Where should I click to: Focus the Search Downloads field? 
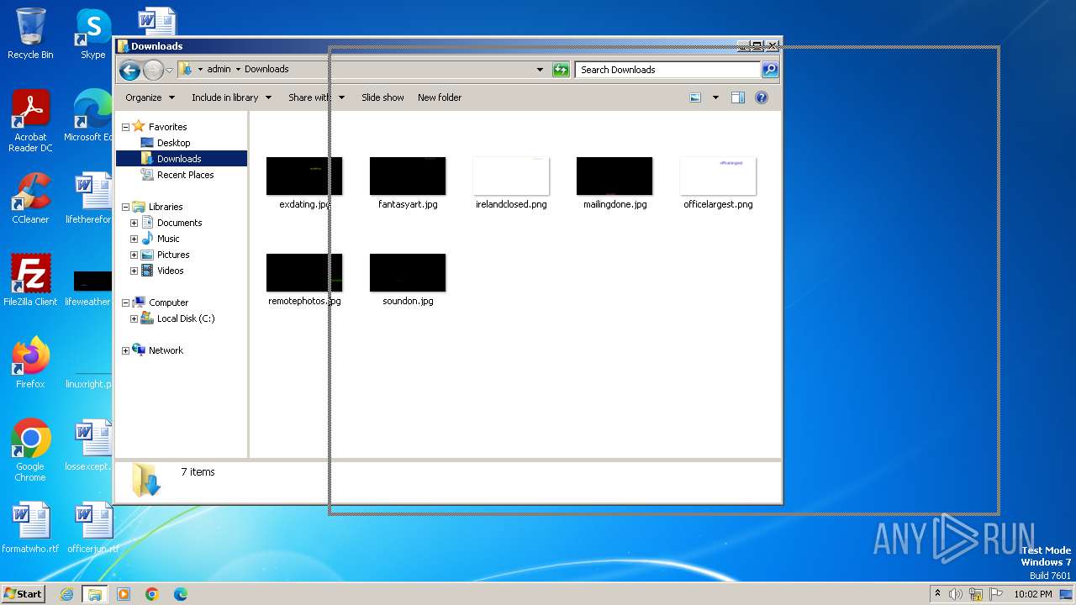668,70
